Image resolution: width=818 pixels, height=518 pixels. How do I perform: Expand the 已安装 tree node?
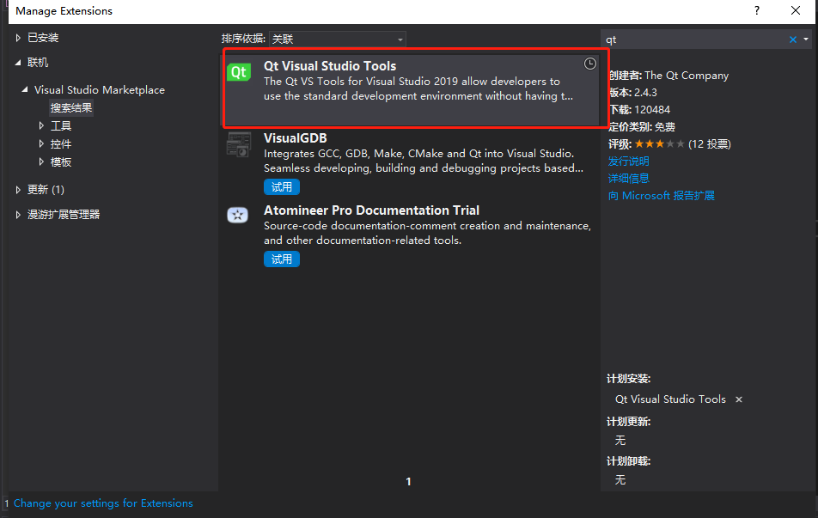coord(18,38)
